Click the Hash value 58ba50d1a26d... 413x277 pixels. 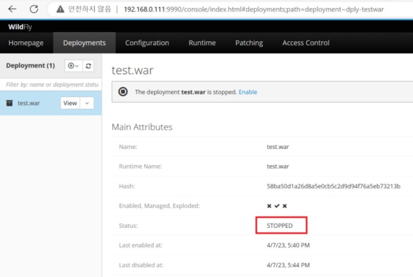(334, 186)
